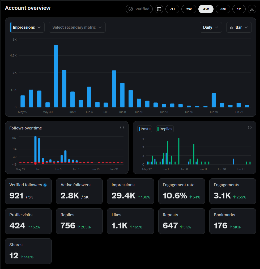The image size is (260, 269).
Task: Click the Follows over time title
Action: point(25,128)
